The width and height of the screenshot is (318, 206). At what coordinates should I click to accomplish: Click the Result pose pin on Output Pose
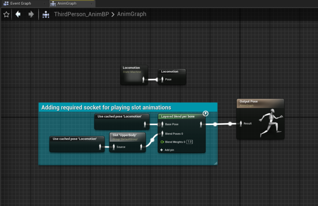coord(241,124)
